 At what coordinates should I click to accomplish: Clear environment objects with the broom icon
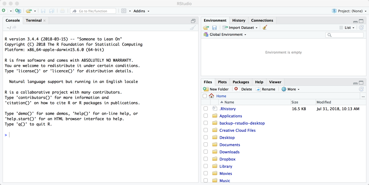click(x=265, y=28)
